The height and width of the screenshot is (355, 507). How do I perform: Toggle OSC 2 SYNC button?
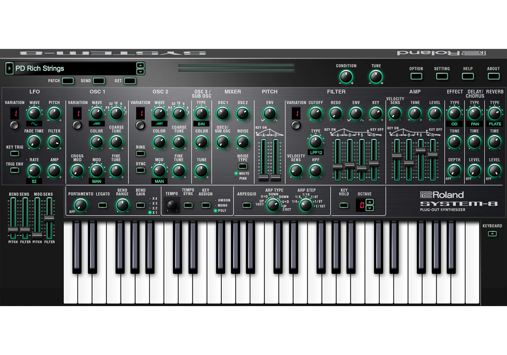(140, 170)
